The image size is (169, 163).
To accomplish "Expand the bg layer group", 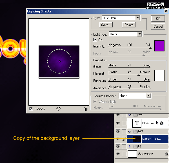I will [x=130, y=146].
